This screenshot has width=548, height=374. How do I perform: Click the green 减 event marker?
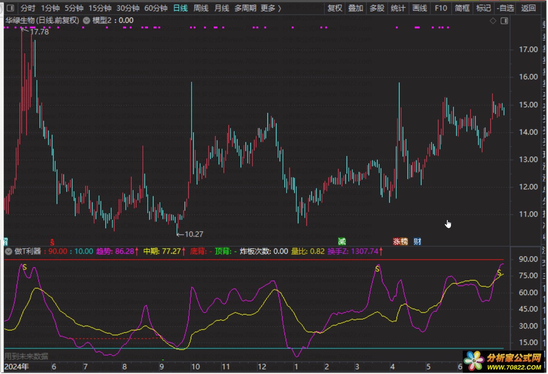(342, 241)
